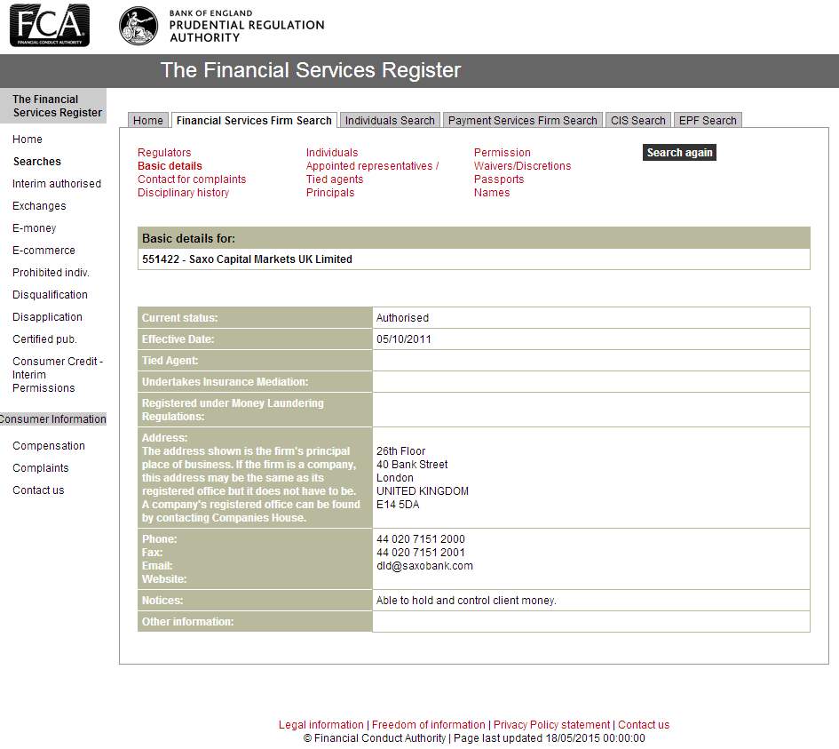
Task: Open Complaints in the sidebar
Action: pos(41,468)
